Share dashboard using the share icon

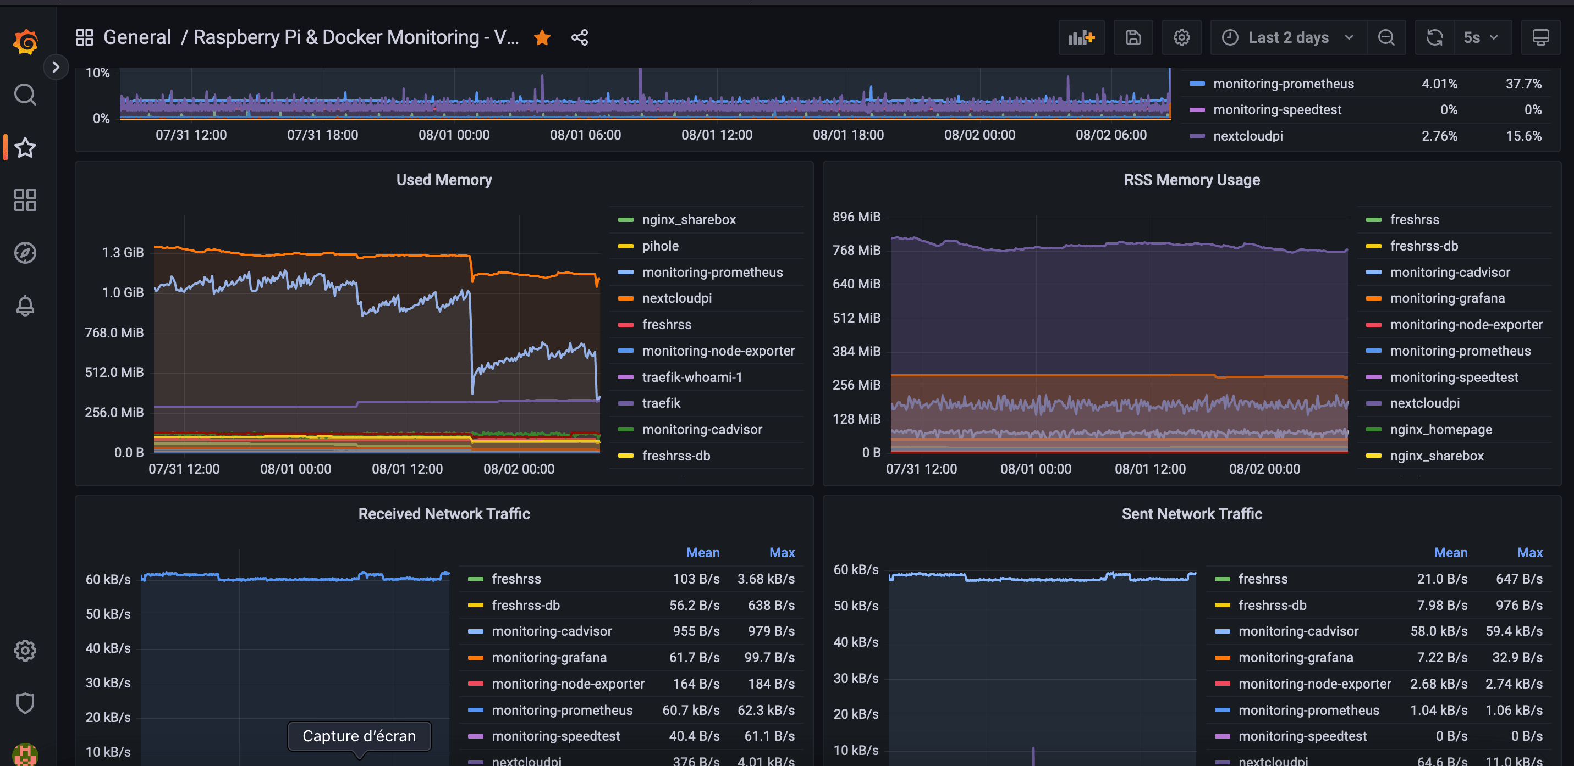pyautogui.click(x=579, y=38)
